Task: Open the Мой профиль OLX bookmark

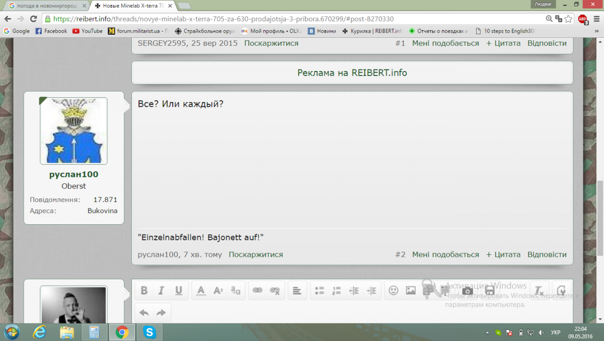Action: coord(271,31)
